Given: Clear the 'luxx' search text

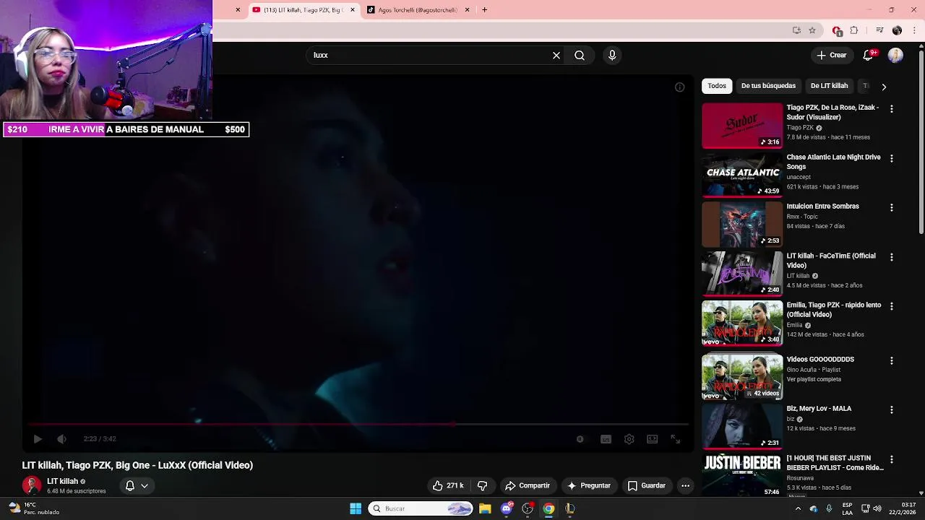Looking at the screenshot, I should pos(556,55).
